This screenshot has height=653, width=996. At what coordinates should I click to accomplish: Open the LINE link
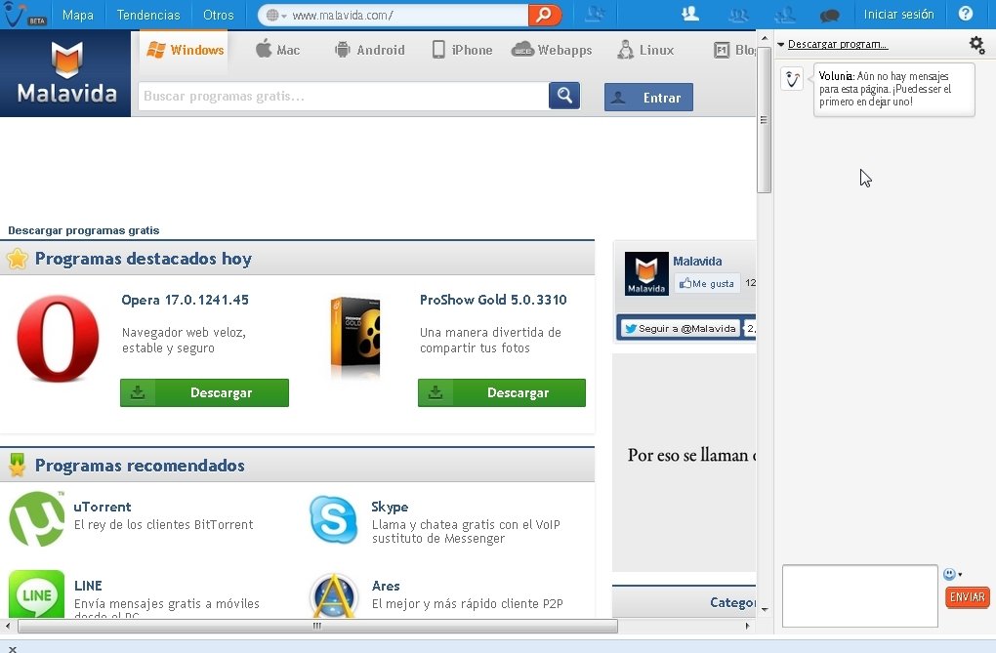tap(88, 586)
